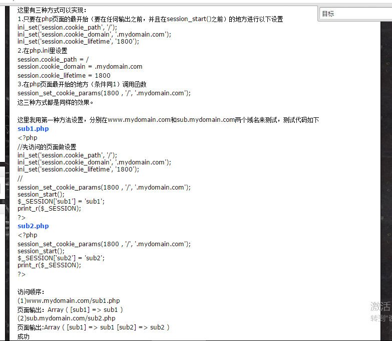Click '(2)sub.mydomain.com/sub2.php' line
Image resolution: width=392 pixels, height=341 pixels.
point(66,318)
